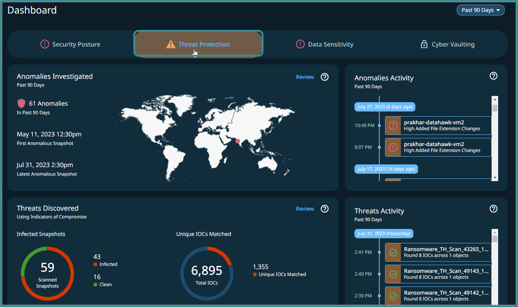The image size is (518, 307).
Task: Click Review link in Threats Discovered
Action: [x=305, y=209]
